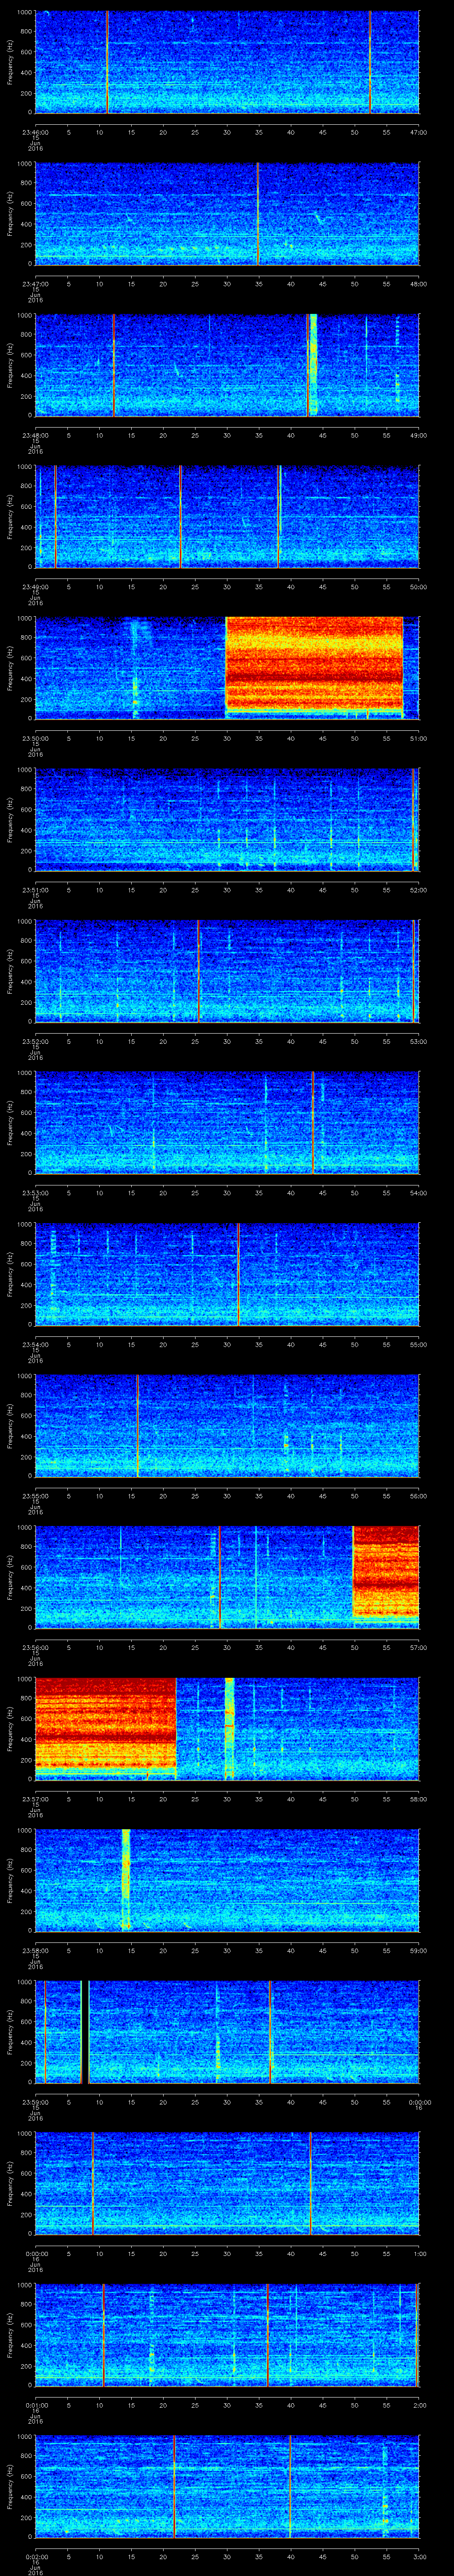Click the 51:00 end time label
This screenshot has height=2576, width=454.
419,738
